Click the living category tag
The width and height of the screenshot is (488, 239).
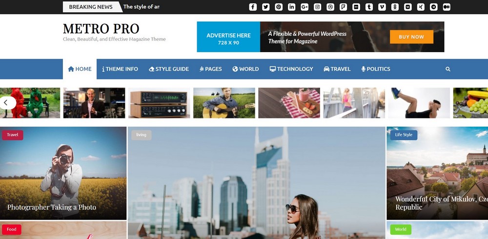(x=142, y=135)
